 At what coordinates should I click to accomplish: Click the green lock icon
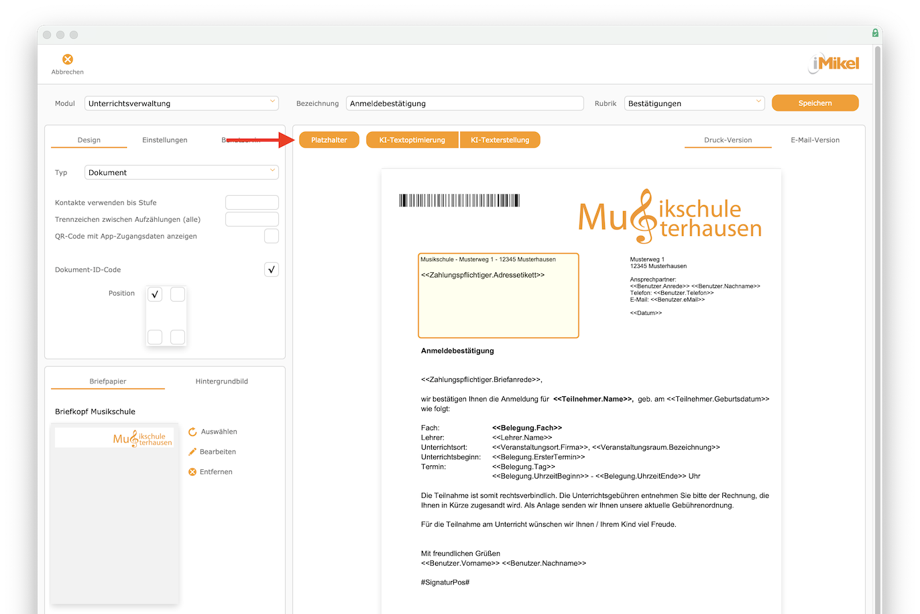[x=875, y=33]
